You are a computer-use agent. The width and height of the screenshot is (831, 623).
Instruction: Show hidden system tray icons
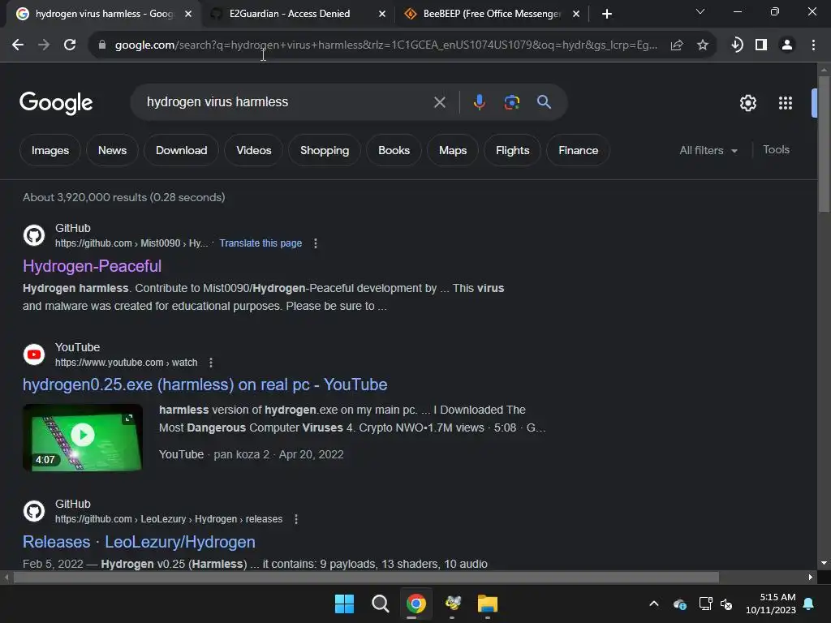[x=654, y=604]
